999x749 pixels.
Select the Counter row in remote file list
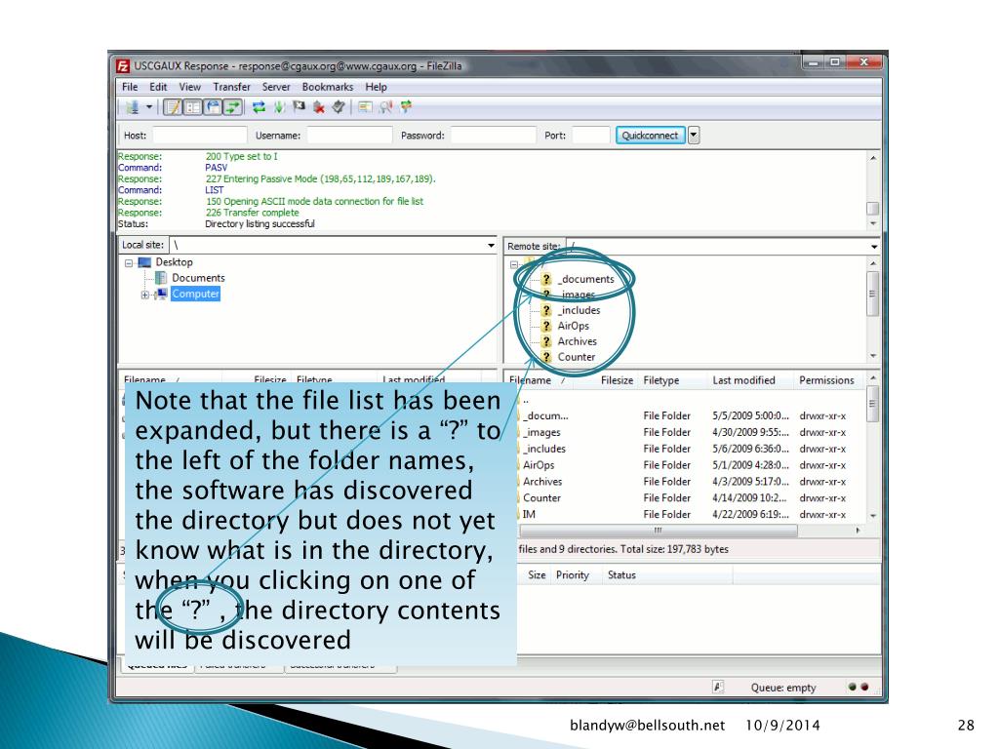coord(692,498)
